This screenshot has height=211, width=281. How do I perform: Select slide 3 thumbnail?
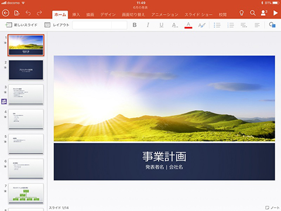point(26,94)
